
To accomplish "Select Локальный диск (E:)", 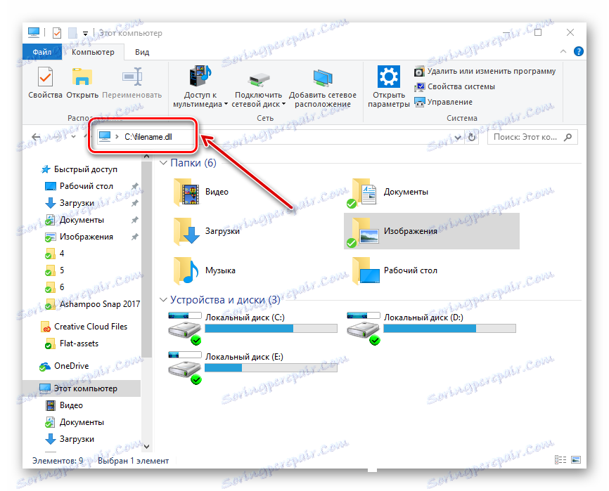I will 253,367.
